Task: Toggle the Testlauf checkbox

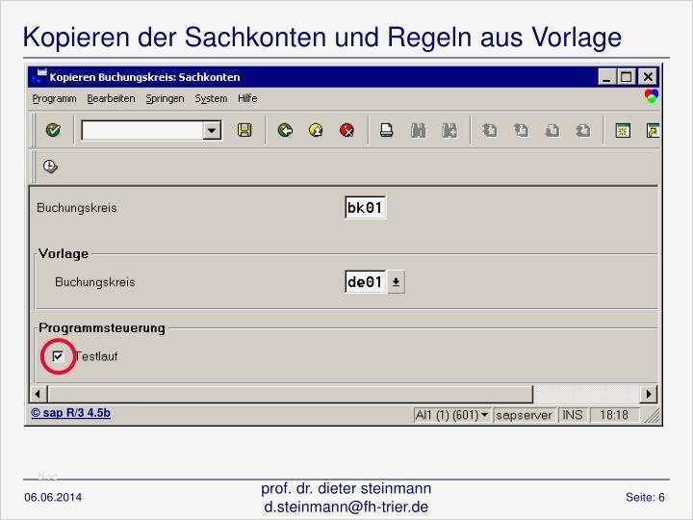Action: [58, 356]
